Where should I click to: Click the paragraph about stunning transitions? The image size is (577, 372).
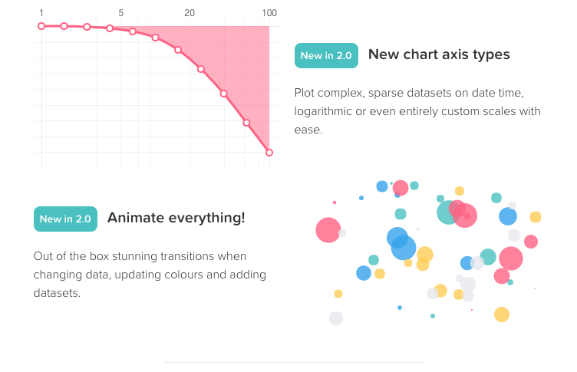(150, 275)
